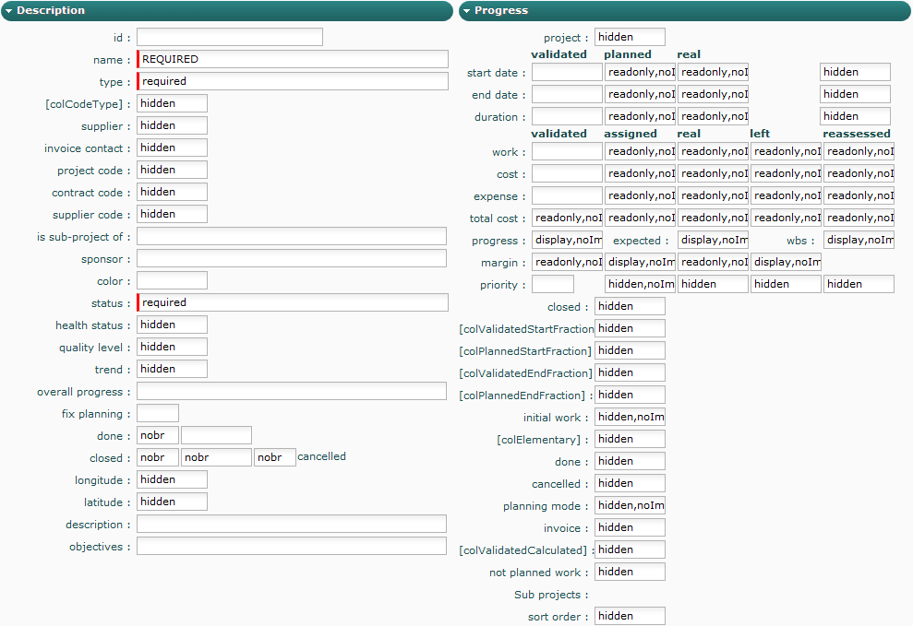Viewport: 913px width, 626px height.
Task: Focus the description text field
Action: (x=292, y=524)
